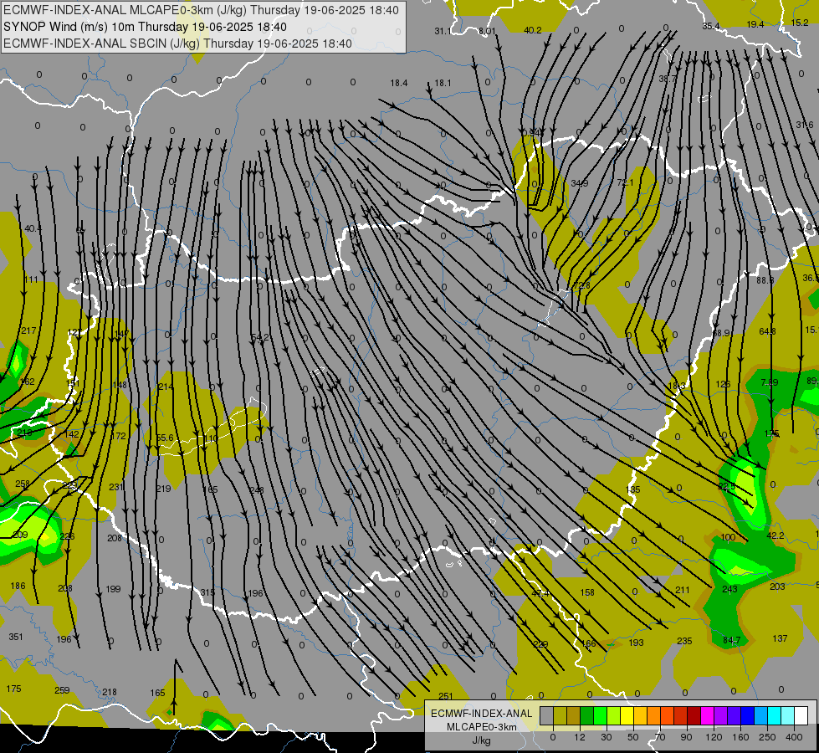Select the legend label MLCAPE0-3km
Viewport: 819px width, 753px height.
[481, 727]
